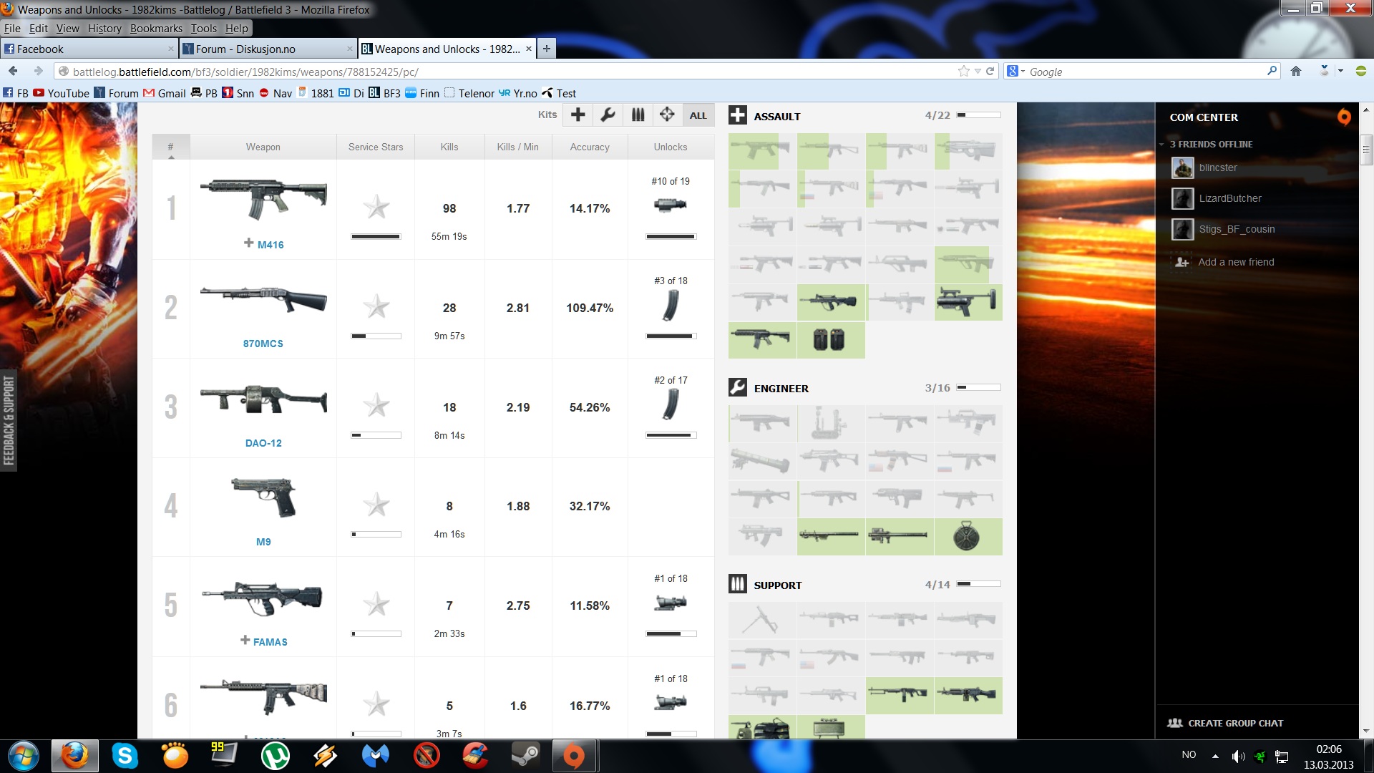Open Skype from the taskbar

click(125, 756)
